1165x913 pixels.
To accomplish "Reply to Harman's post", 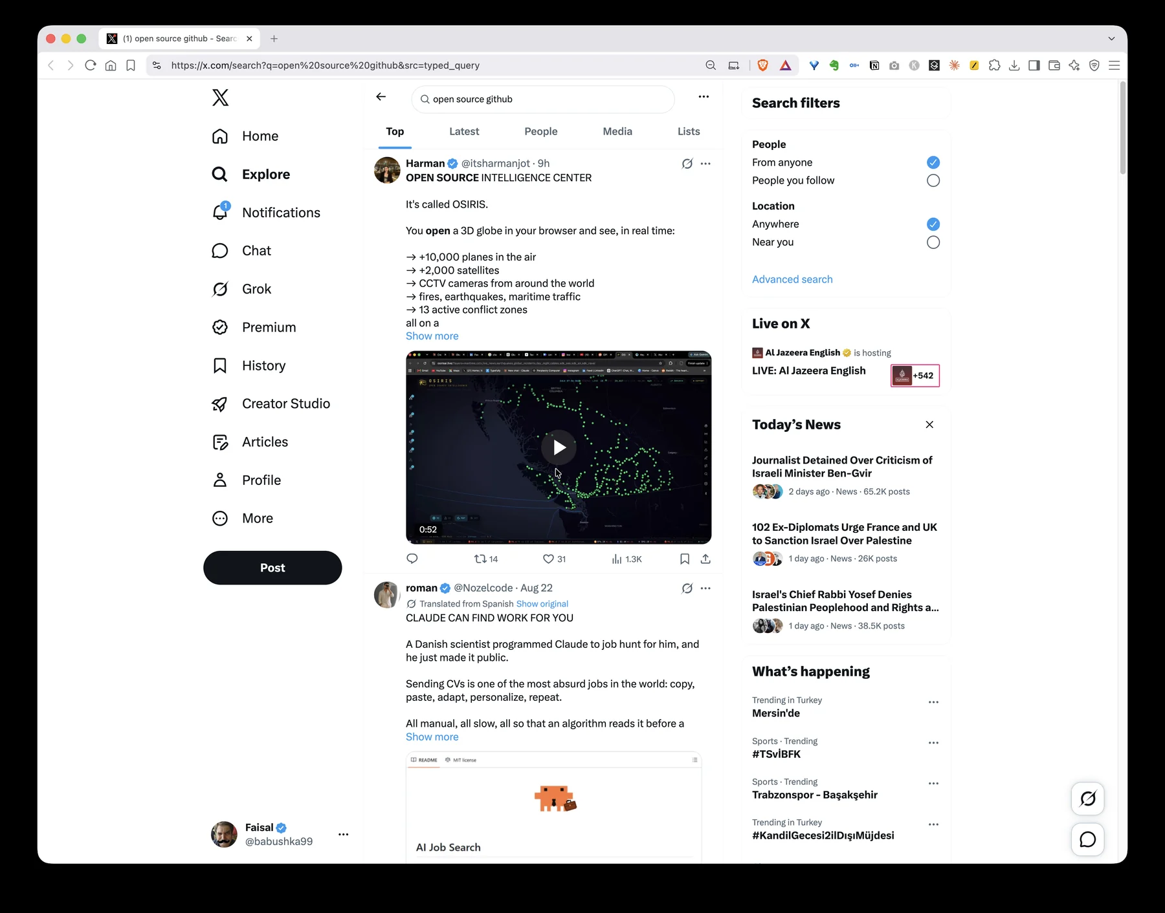I will [x=412, y=559].
